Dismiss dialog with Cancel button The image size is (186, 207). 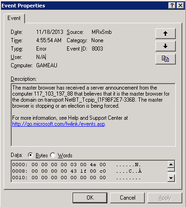[x=128, y=198]
